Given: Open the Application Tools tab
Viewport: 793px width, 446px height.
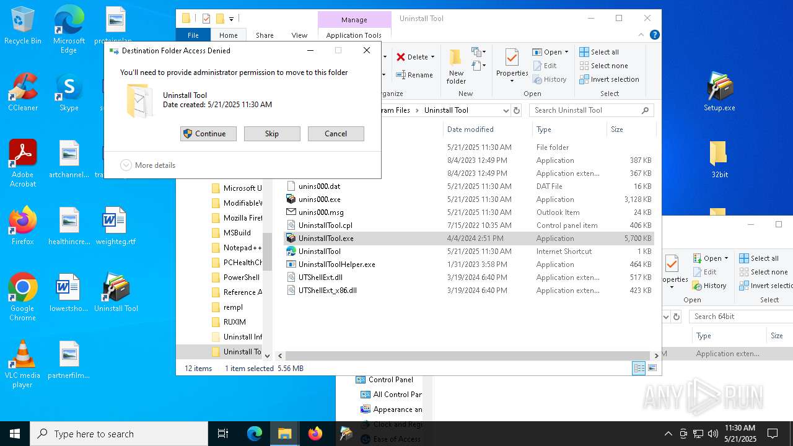Looking at the screenshot, I should tap(354, 35).
